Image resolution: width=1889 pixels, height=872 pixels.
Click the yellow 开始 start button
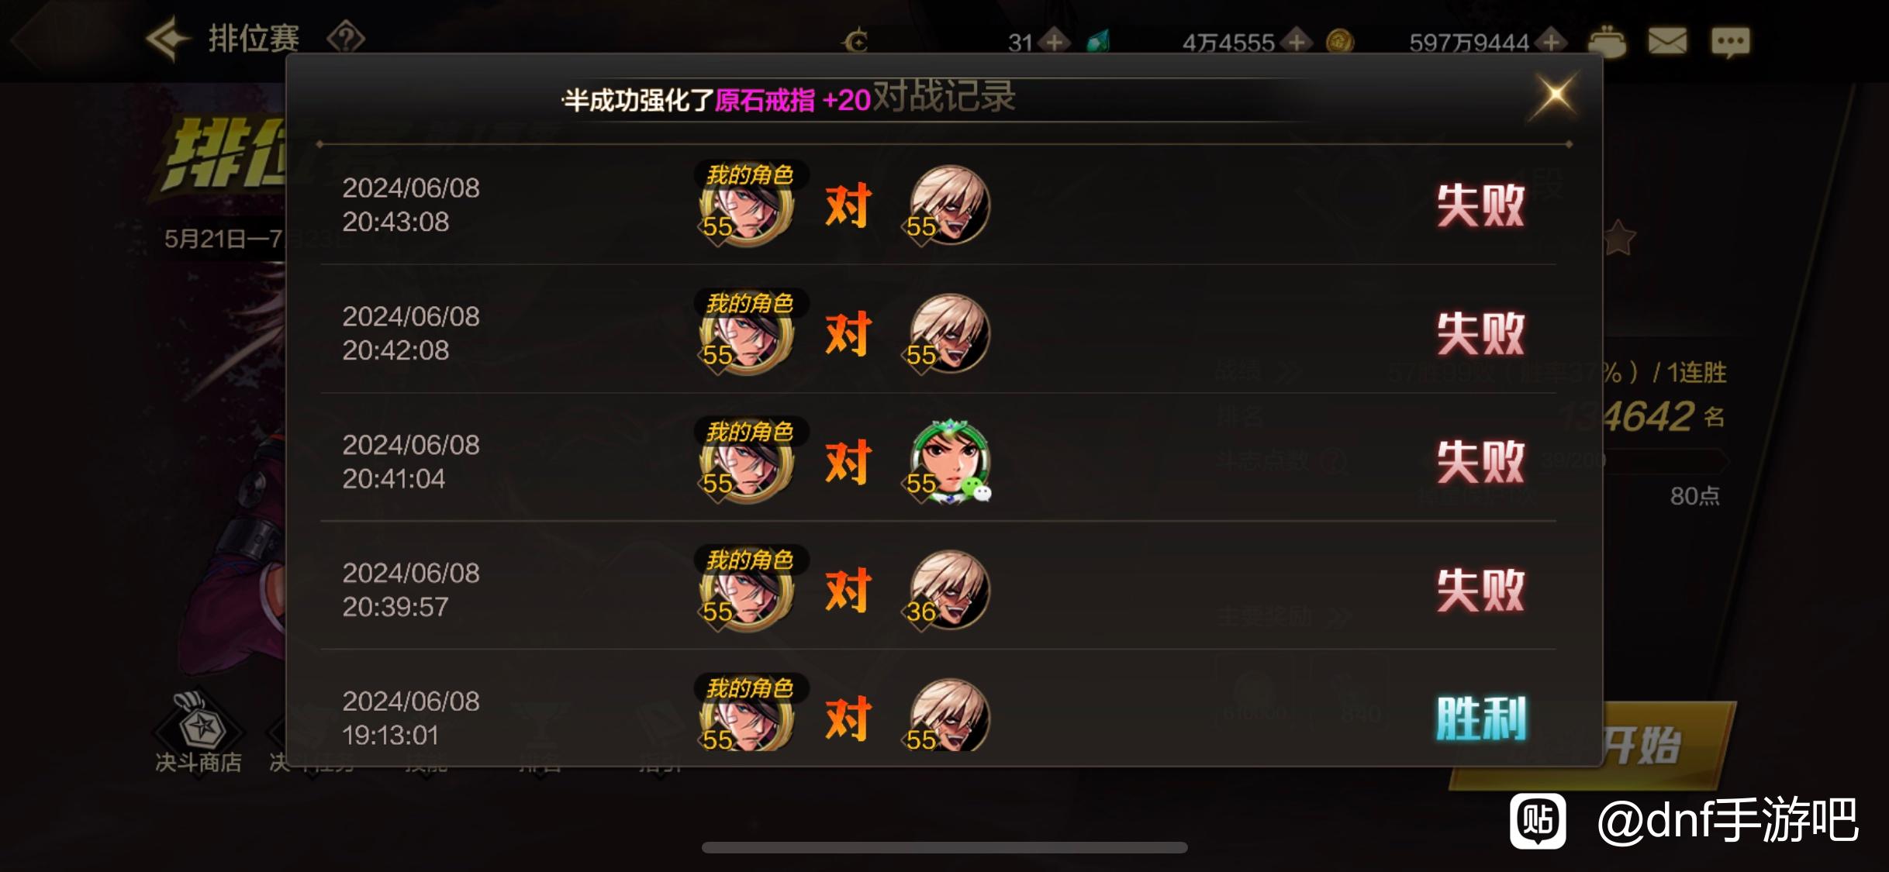(x=1667, y=746)
